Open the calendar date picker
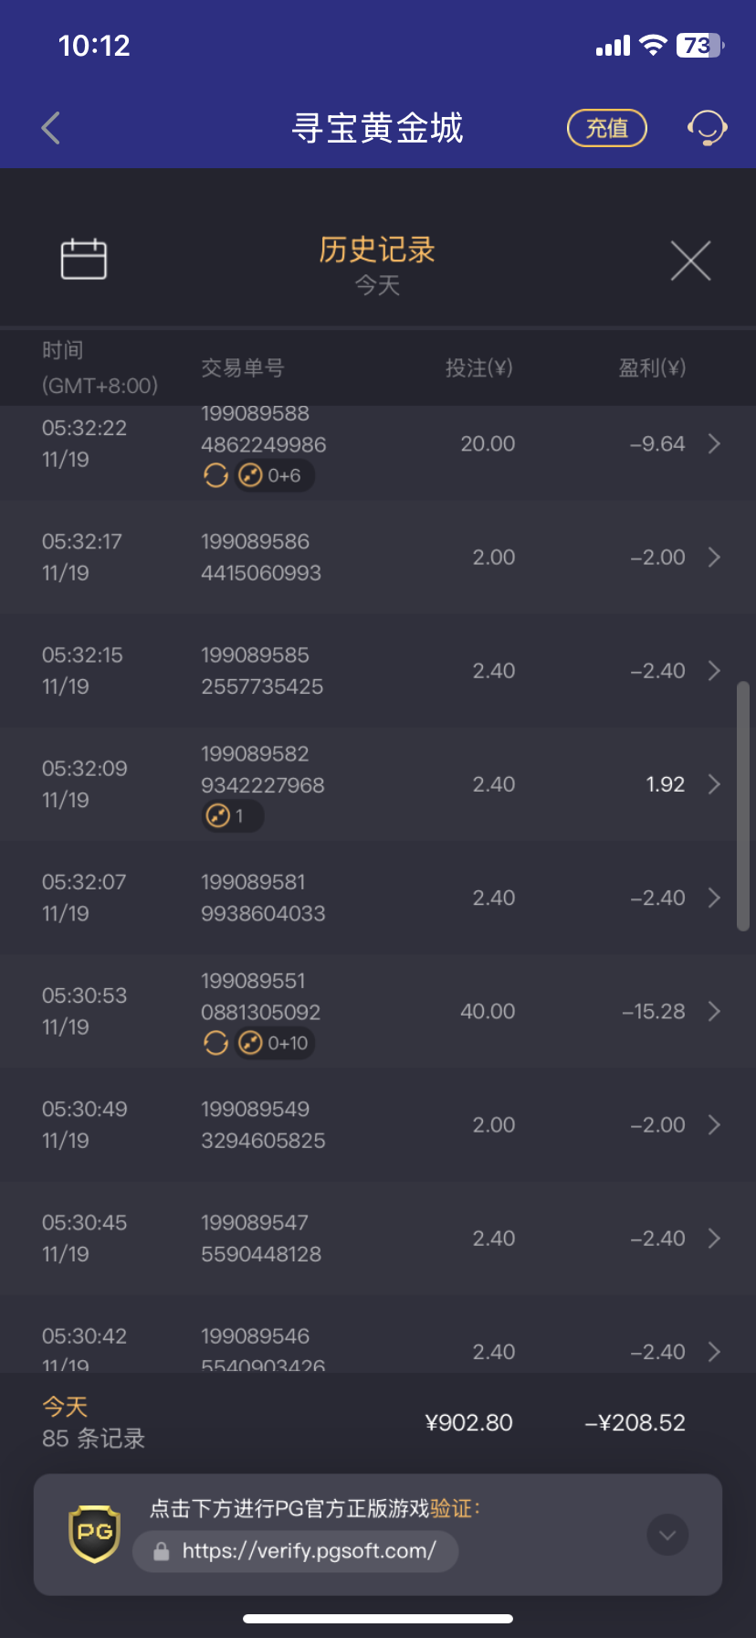The image size is (756, 1638). pos(84,260)
